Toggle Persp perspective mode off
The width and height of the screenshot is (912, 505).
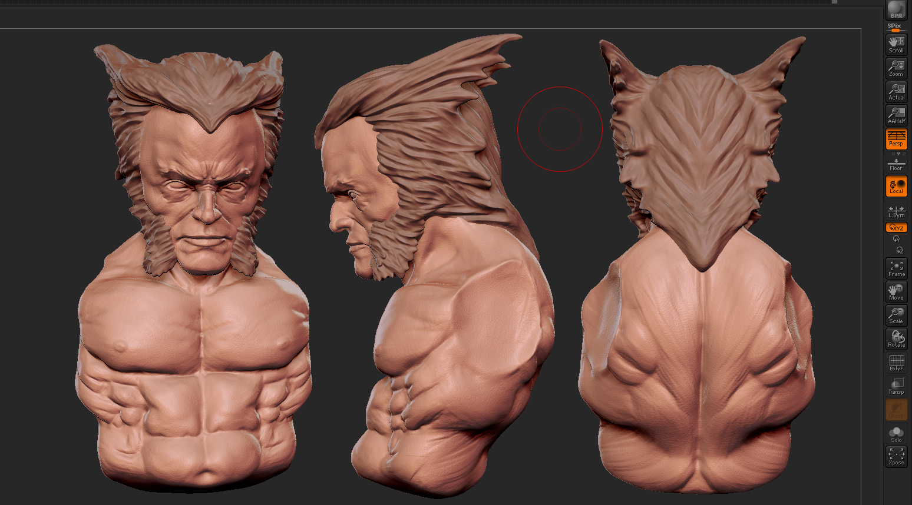point(896,139)
